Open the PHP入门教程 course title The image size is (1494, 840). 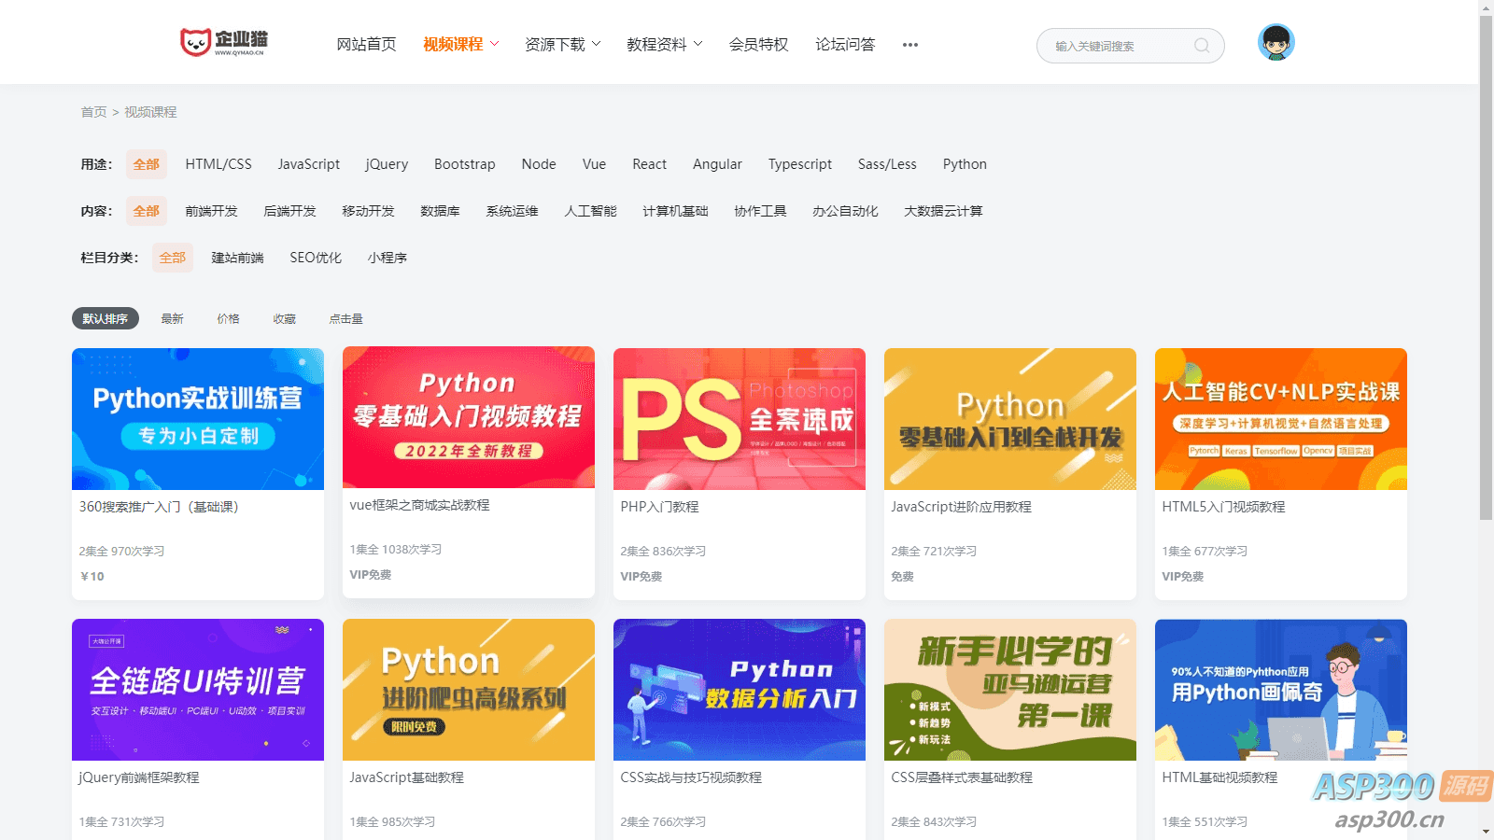pos(659,507)
